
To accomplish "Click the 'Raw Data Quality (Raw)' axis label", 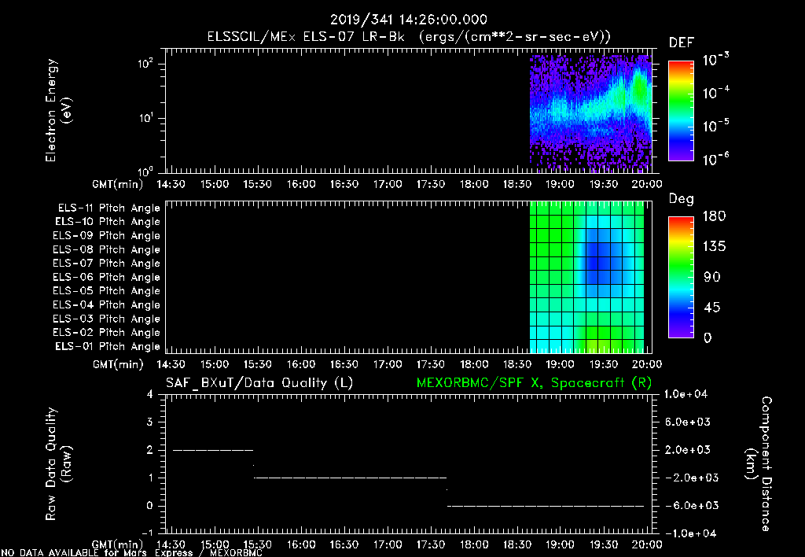I will (x=58, y=463).
